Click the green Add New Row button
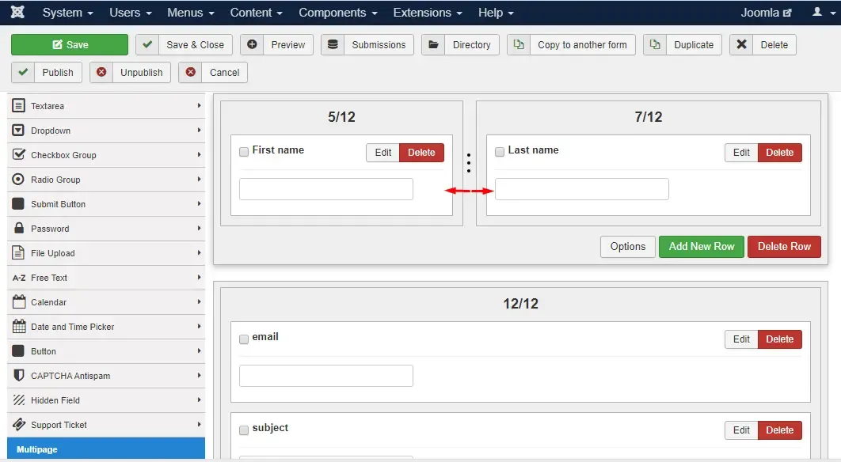 [x=701, y=247]
